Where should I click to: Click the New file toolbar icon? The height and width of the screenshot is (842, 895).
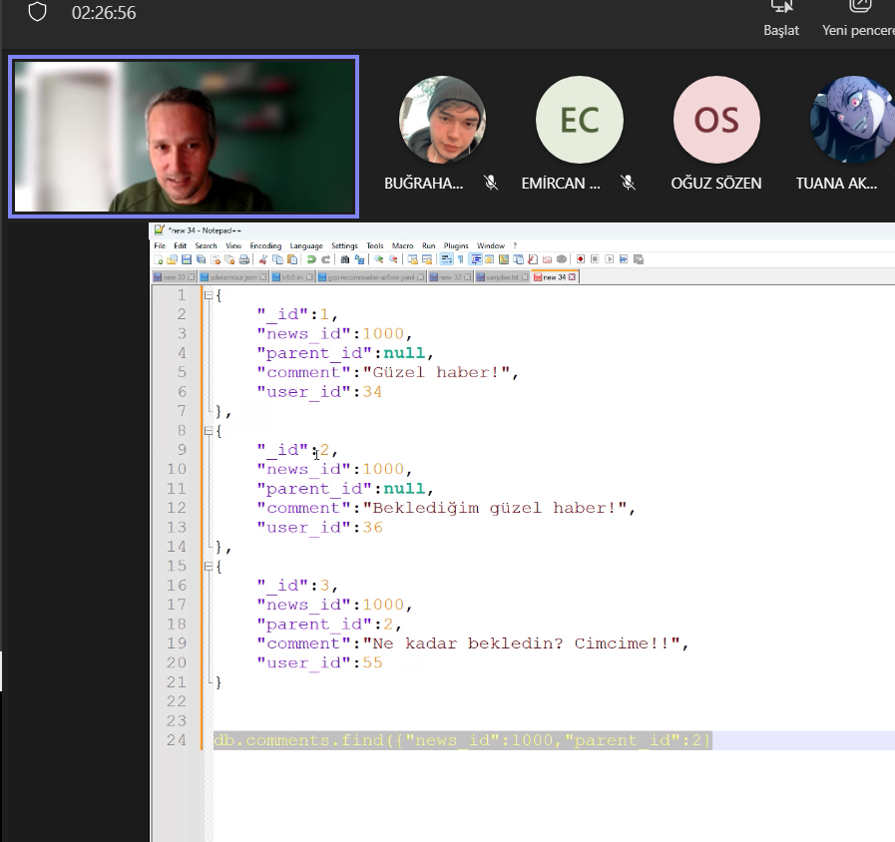(158, 259)
